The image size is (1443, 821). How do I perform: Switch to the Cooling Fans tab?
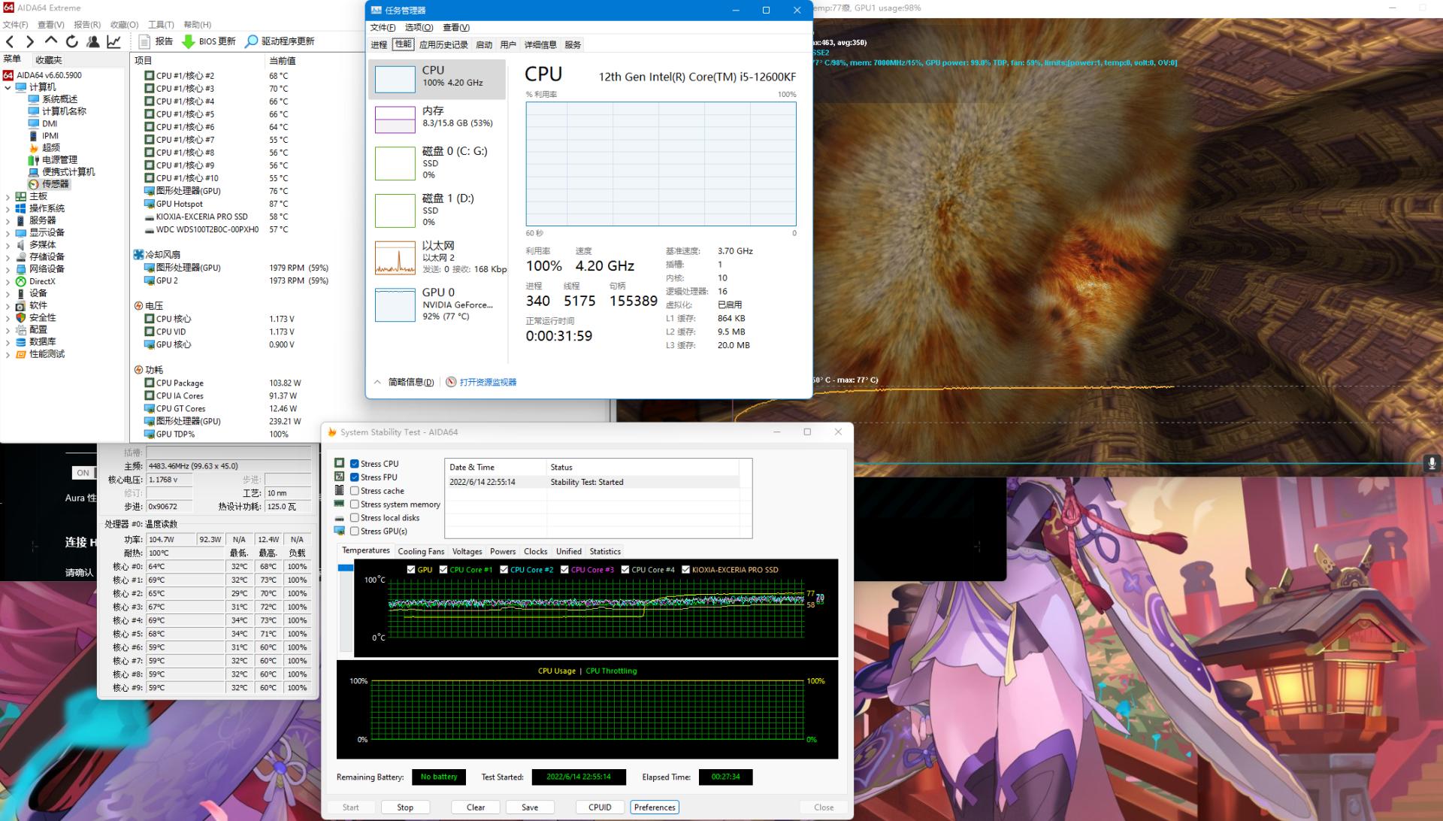pyautogui.click(x=421, y=552)
